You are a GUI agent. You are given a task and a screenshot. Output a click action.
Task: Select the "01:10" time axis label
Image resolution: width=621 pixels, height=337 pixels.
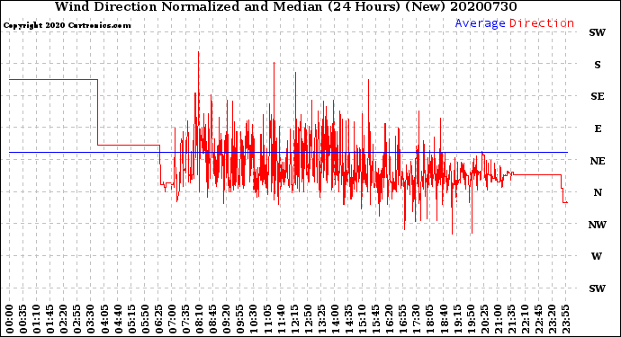[x=36, y=319]
